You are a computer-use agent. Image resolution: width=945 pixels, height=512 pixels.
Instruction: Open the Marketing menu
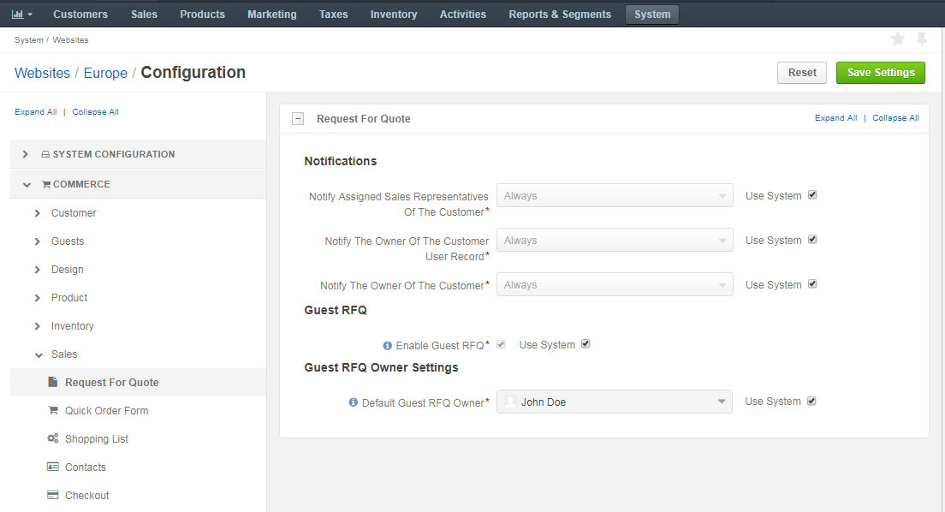tap(272, 14)
